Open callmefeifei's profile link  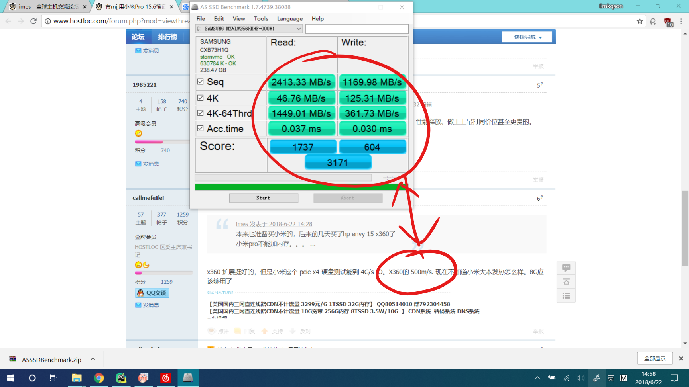click(x=148, y=198)
